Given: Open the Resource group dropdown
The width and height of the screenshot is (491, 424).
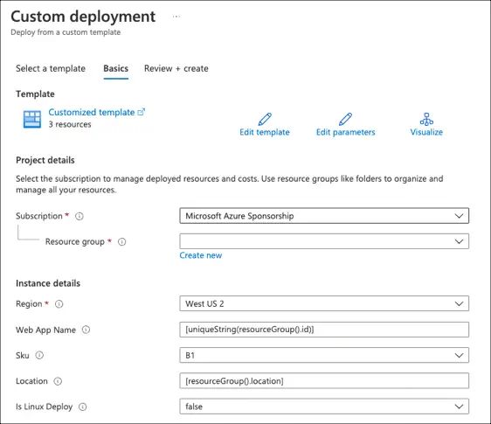Looking at the screenshot, I should coord(324,241).
